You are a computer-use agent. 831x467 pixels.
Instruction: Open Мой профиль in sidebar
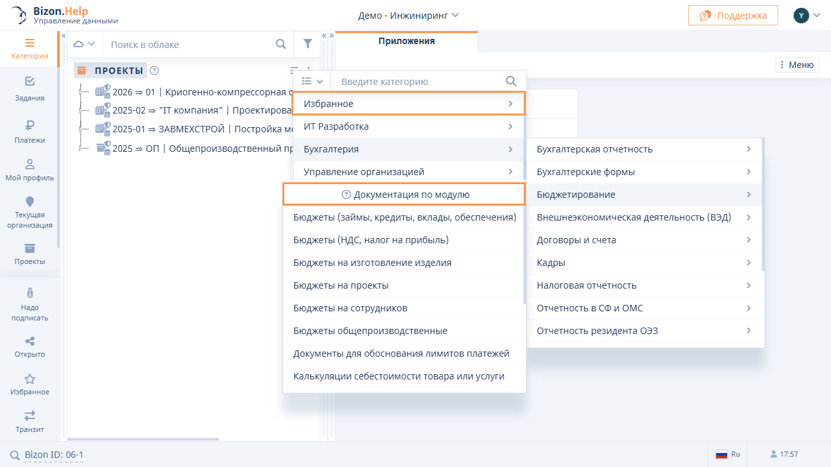30,164
